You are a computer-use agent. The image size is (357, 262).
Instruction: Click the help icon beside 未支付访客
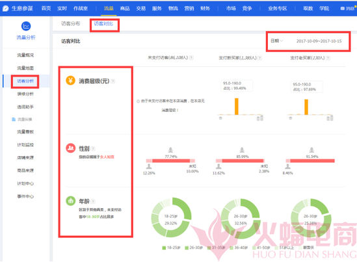(191, 58)
